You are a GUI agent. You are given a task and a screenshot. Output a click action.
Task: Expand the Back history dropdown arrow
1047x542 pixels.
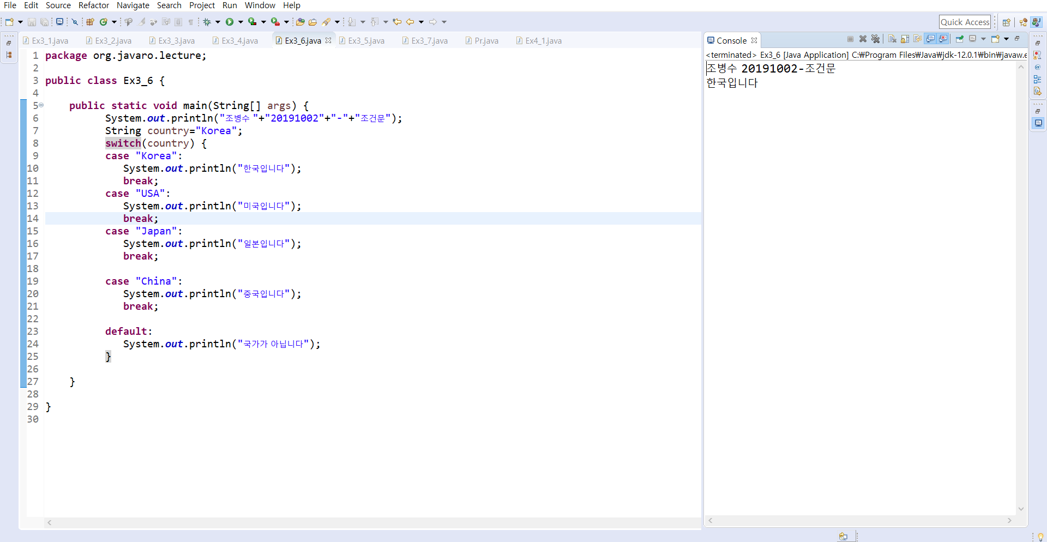[x=421, y=22]
